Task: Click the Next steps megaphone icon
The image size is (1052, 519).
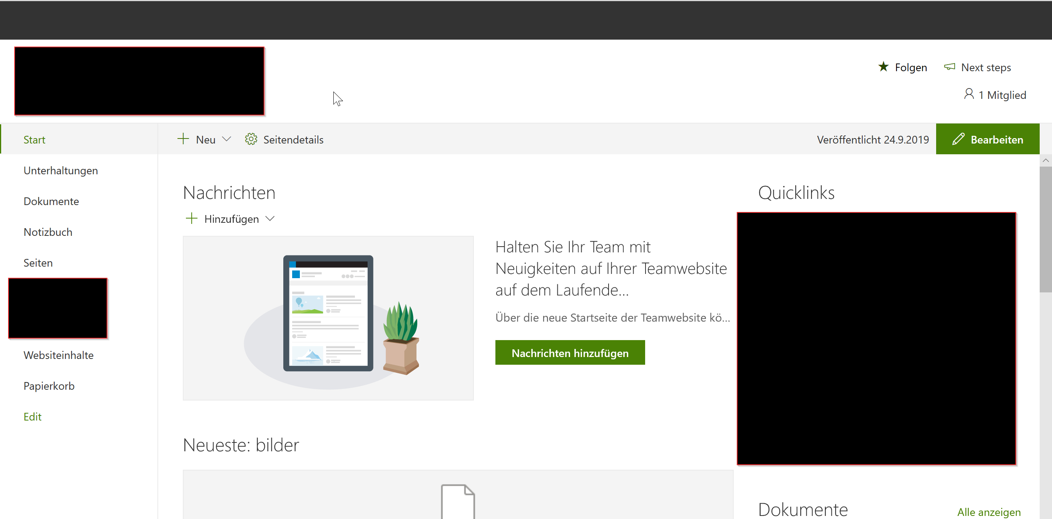Action: 950,67
